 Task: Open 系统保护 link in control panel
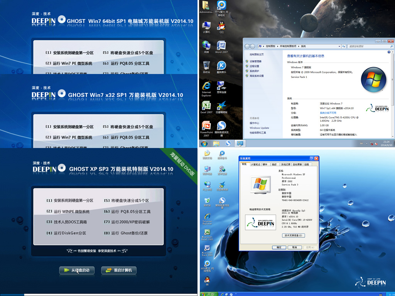[254, 71]
